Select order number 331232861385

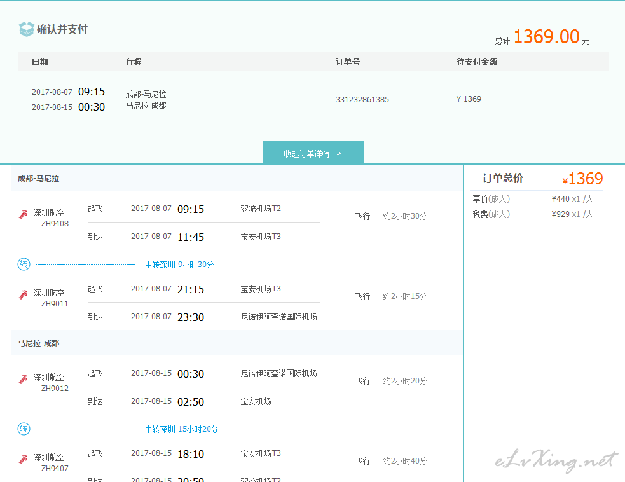click(362, 99)
